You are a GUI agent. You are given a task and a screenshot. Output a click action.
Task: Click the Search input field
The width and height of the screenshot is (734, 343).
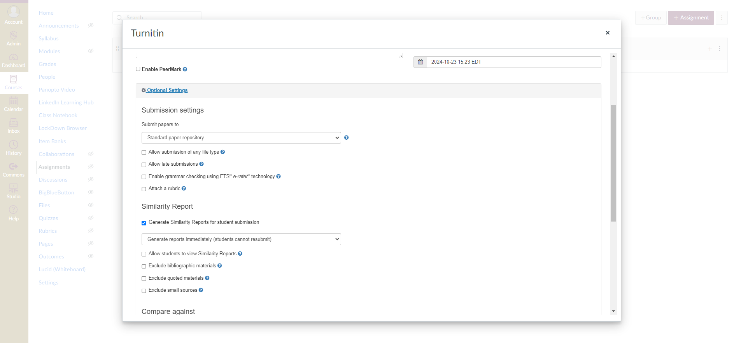157,18
